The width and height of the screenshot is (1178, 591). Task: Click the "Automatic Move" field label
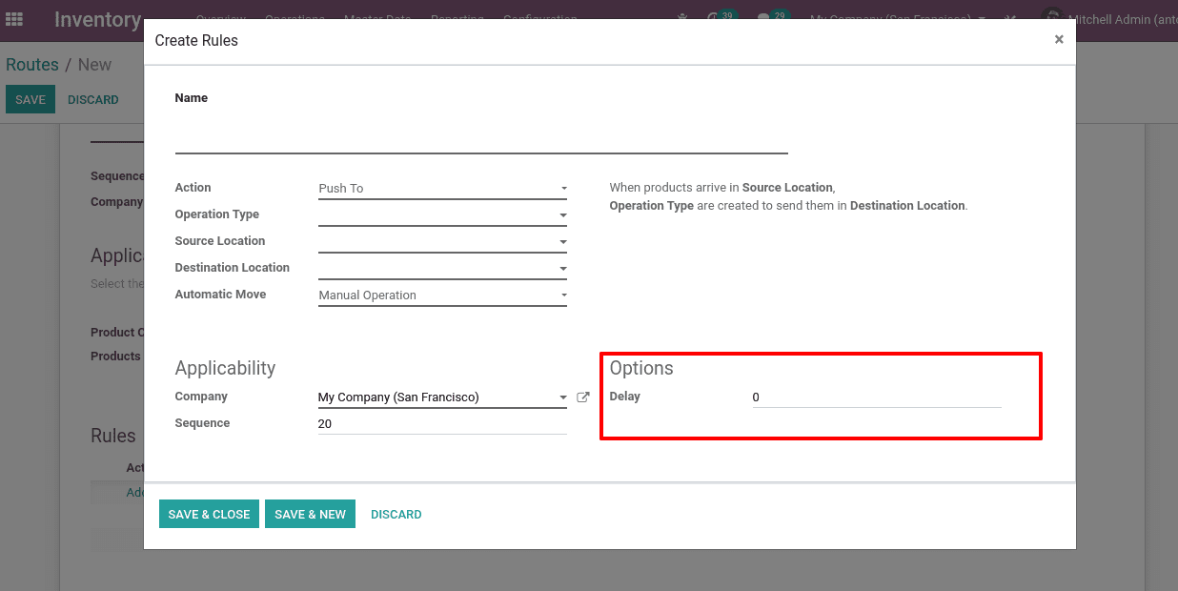(220, 295)
